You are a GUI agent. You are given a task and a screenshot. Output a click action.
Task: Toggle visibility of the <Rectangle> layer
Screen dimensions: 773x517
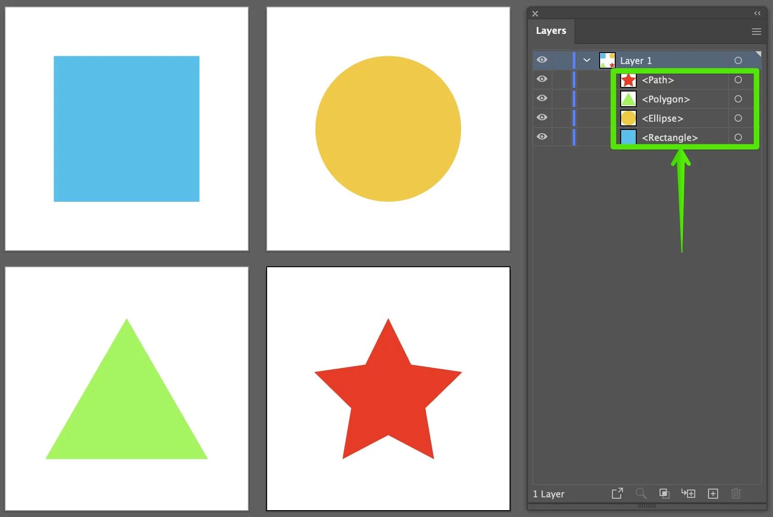pos(542,136)
